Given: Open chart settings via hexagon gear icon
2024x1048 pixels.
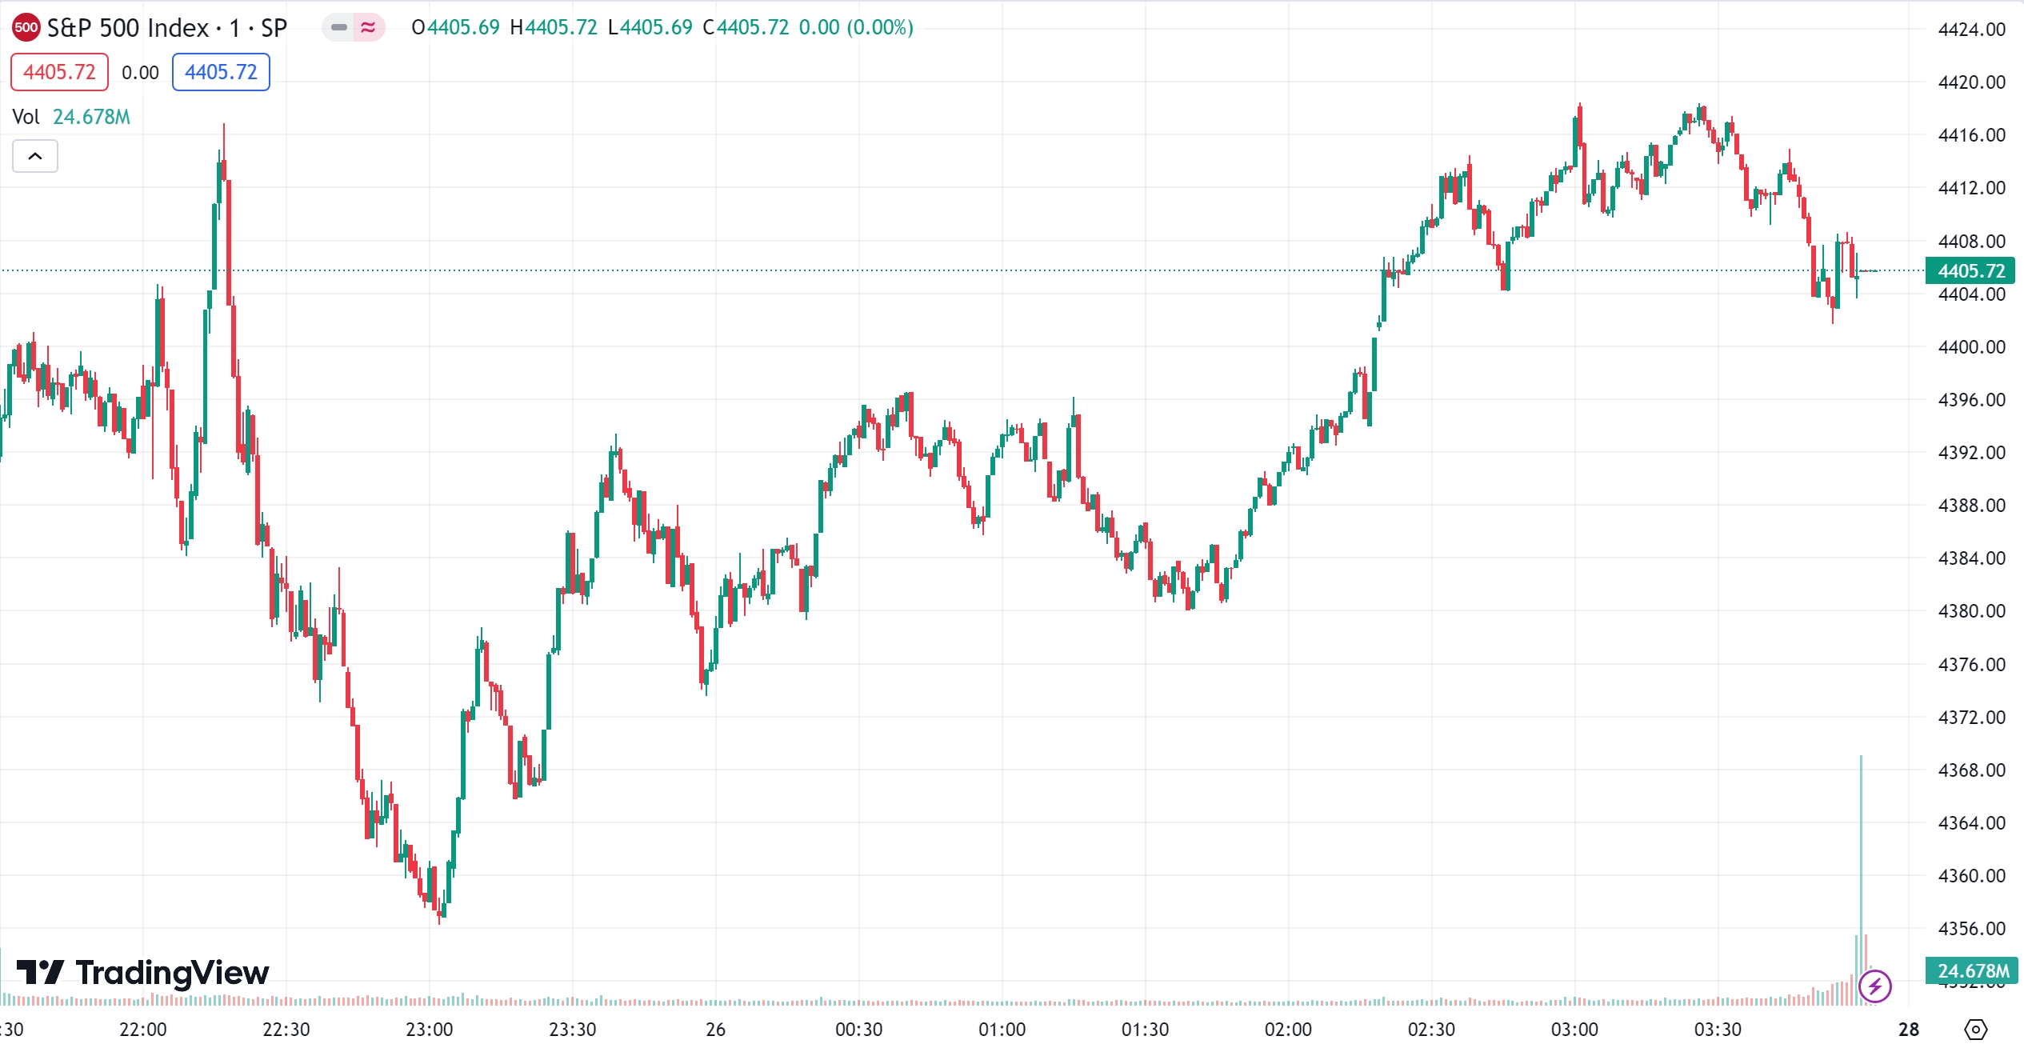Looking at the screenshot, I should 1975,1029.
